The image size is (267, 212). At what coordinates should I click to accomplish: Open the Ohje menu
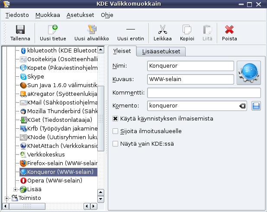point(107,15)
